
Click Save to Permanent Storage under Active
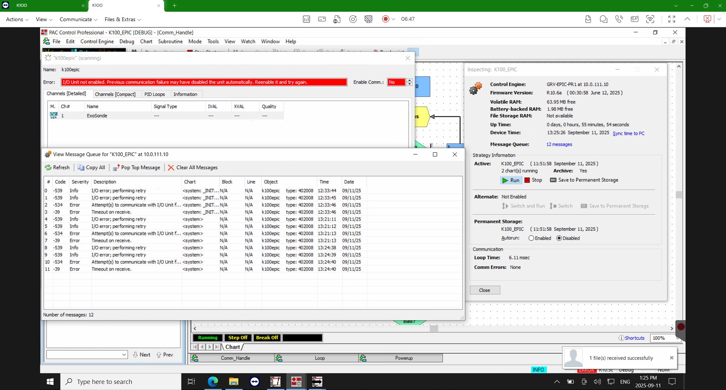coord(584,180)
